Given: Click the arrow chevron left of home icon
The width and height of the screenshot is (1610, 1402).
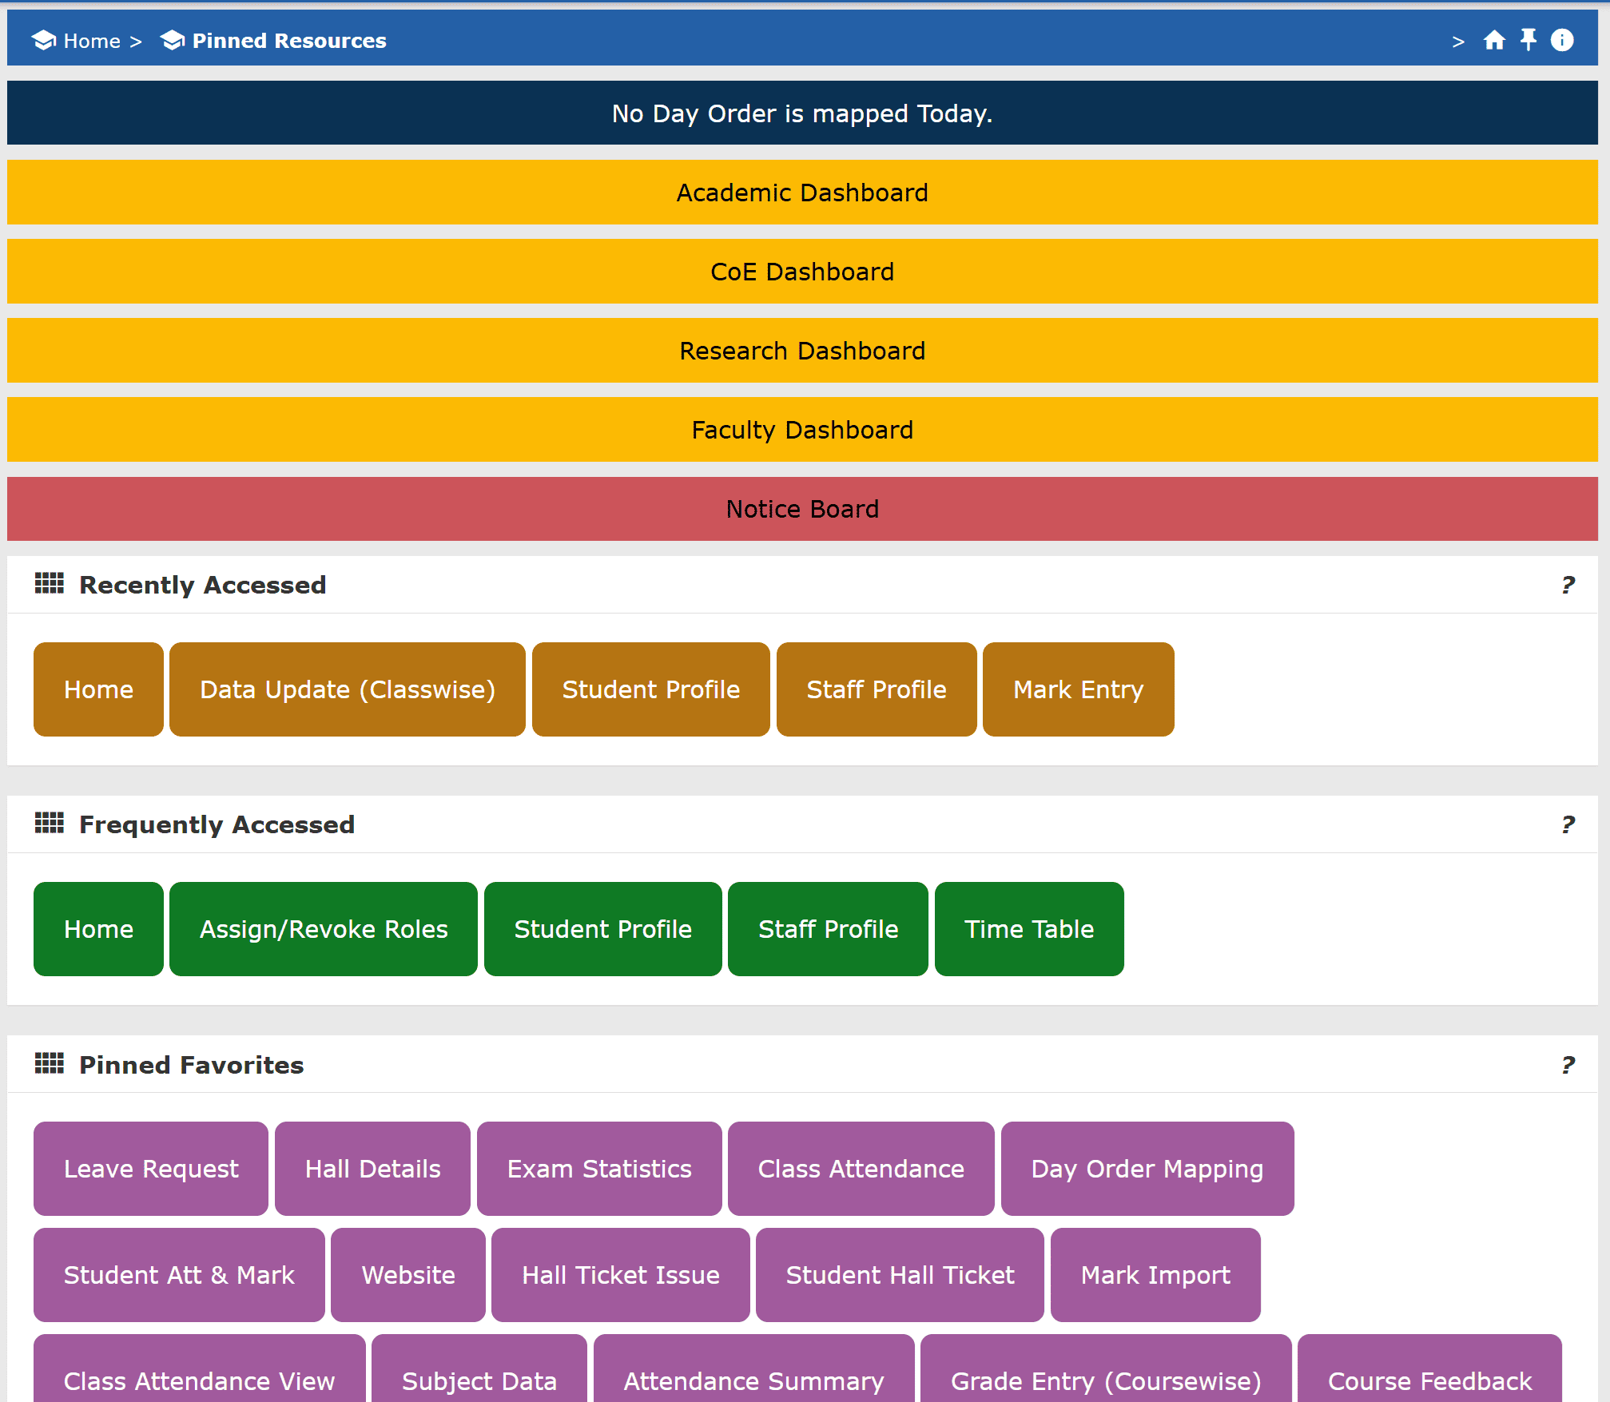Looking at the screenshot, I should (1458, 42).
